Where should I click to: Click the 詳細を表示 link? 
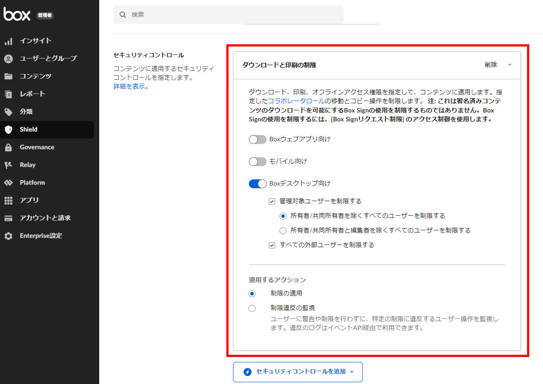point(130,86)
